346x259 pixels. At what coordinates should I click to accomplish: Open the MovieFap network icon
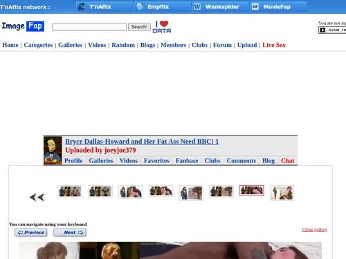pos(255,7)
